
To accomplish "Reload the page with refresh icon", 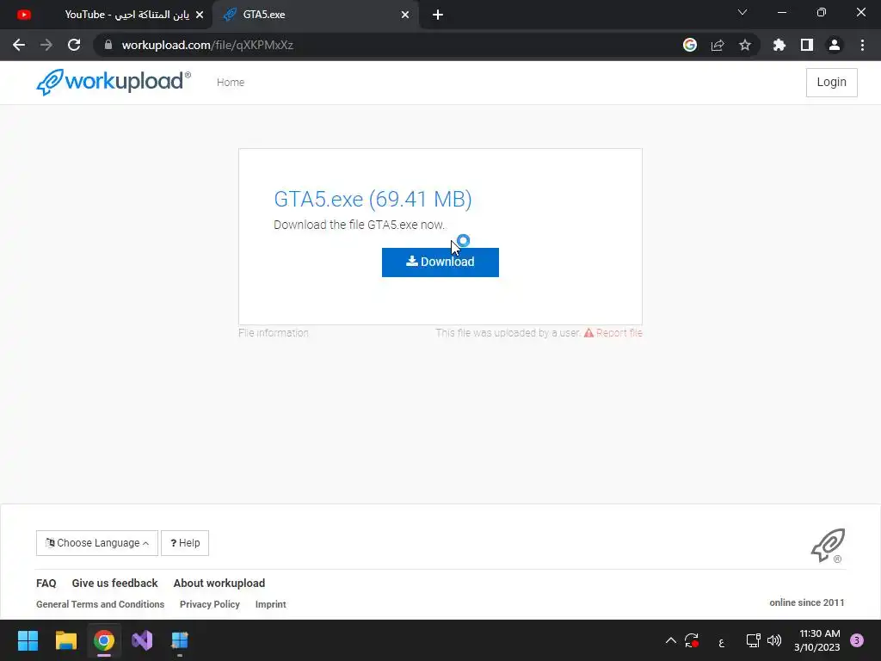I will tap(74, 45).
